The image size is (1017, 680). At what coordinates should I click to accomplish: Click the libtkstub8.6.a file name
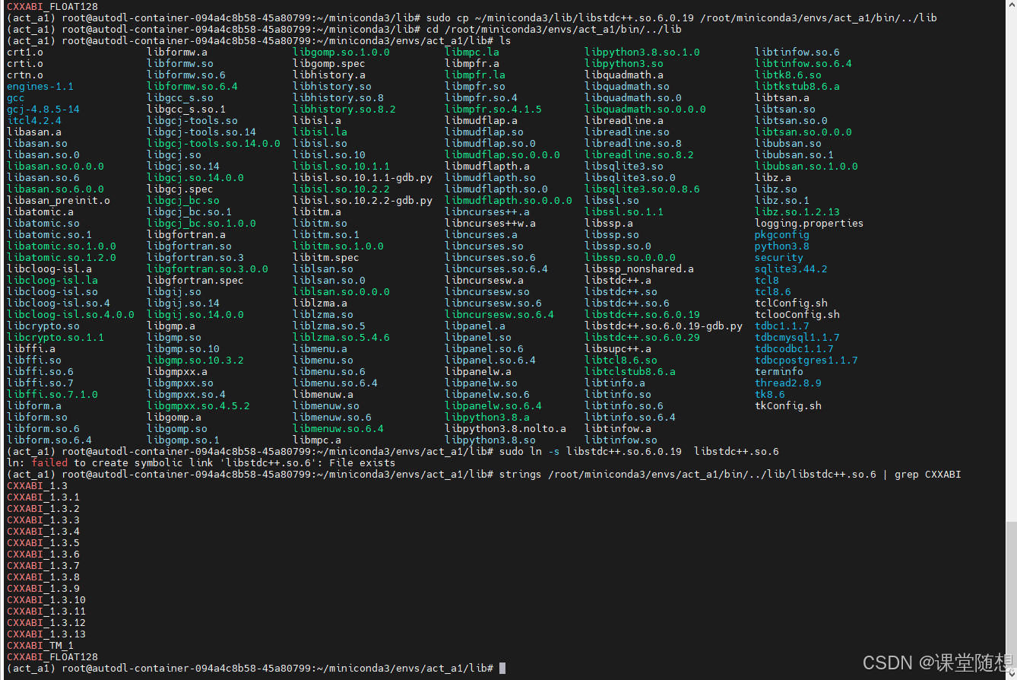[x=797, y=86]
